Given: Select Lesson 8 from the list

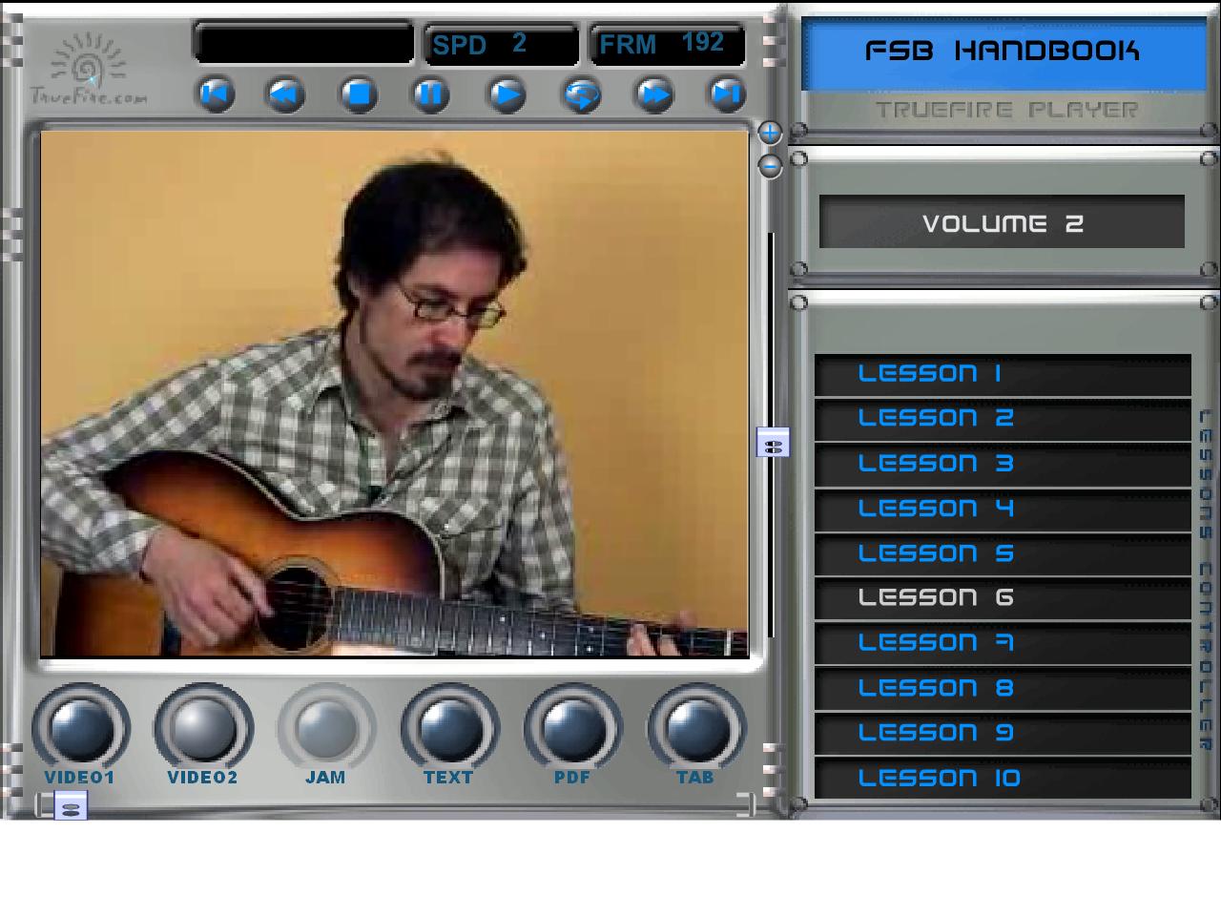Looking at the screenshot, I should (x=1003, y=688).
